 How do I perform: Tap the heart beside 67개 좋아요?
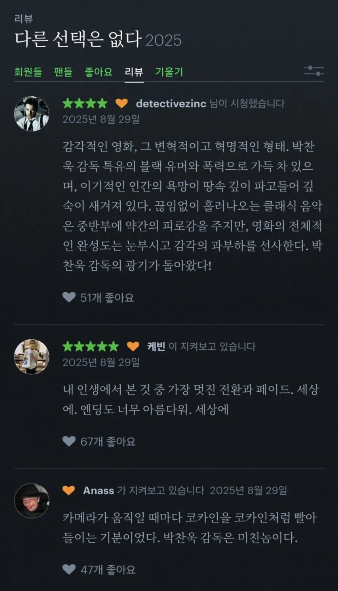[x=69, y=441]
